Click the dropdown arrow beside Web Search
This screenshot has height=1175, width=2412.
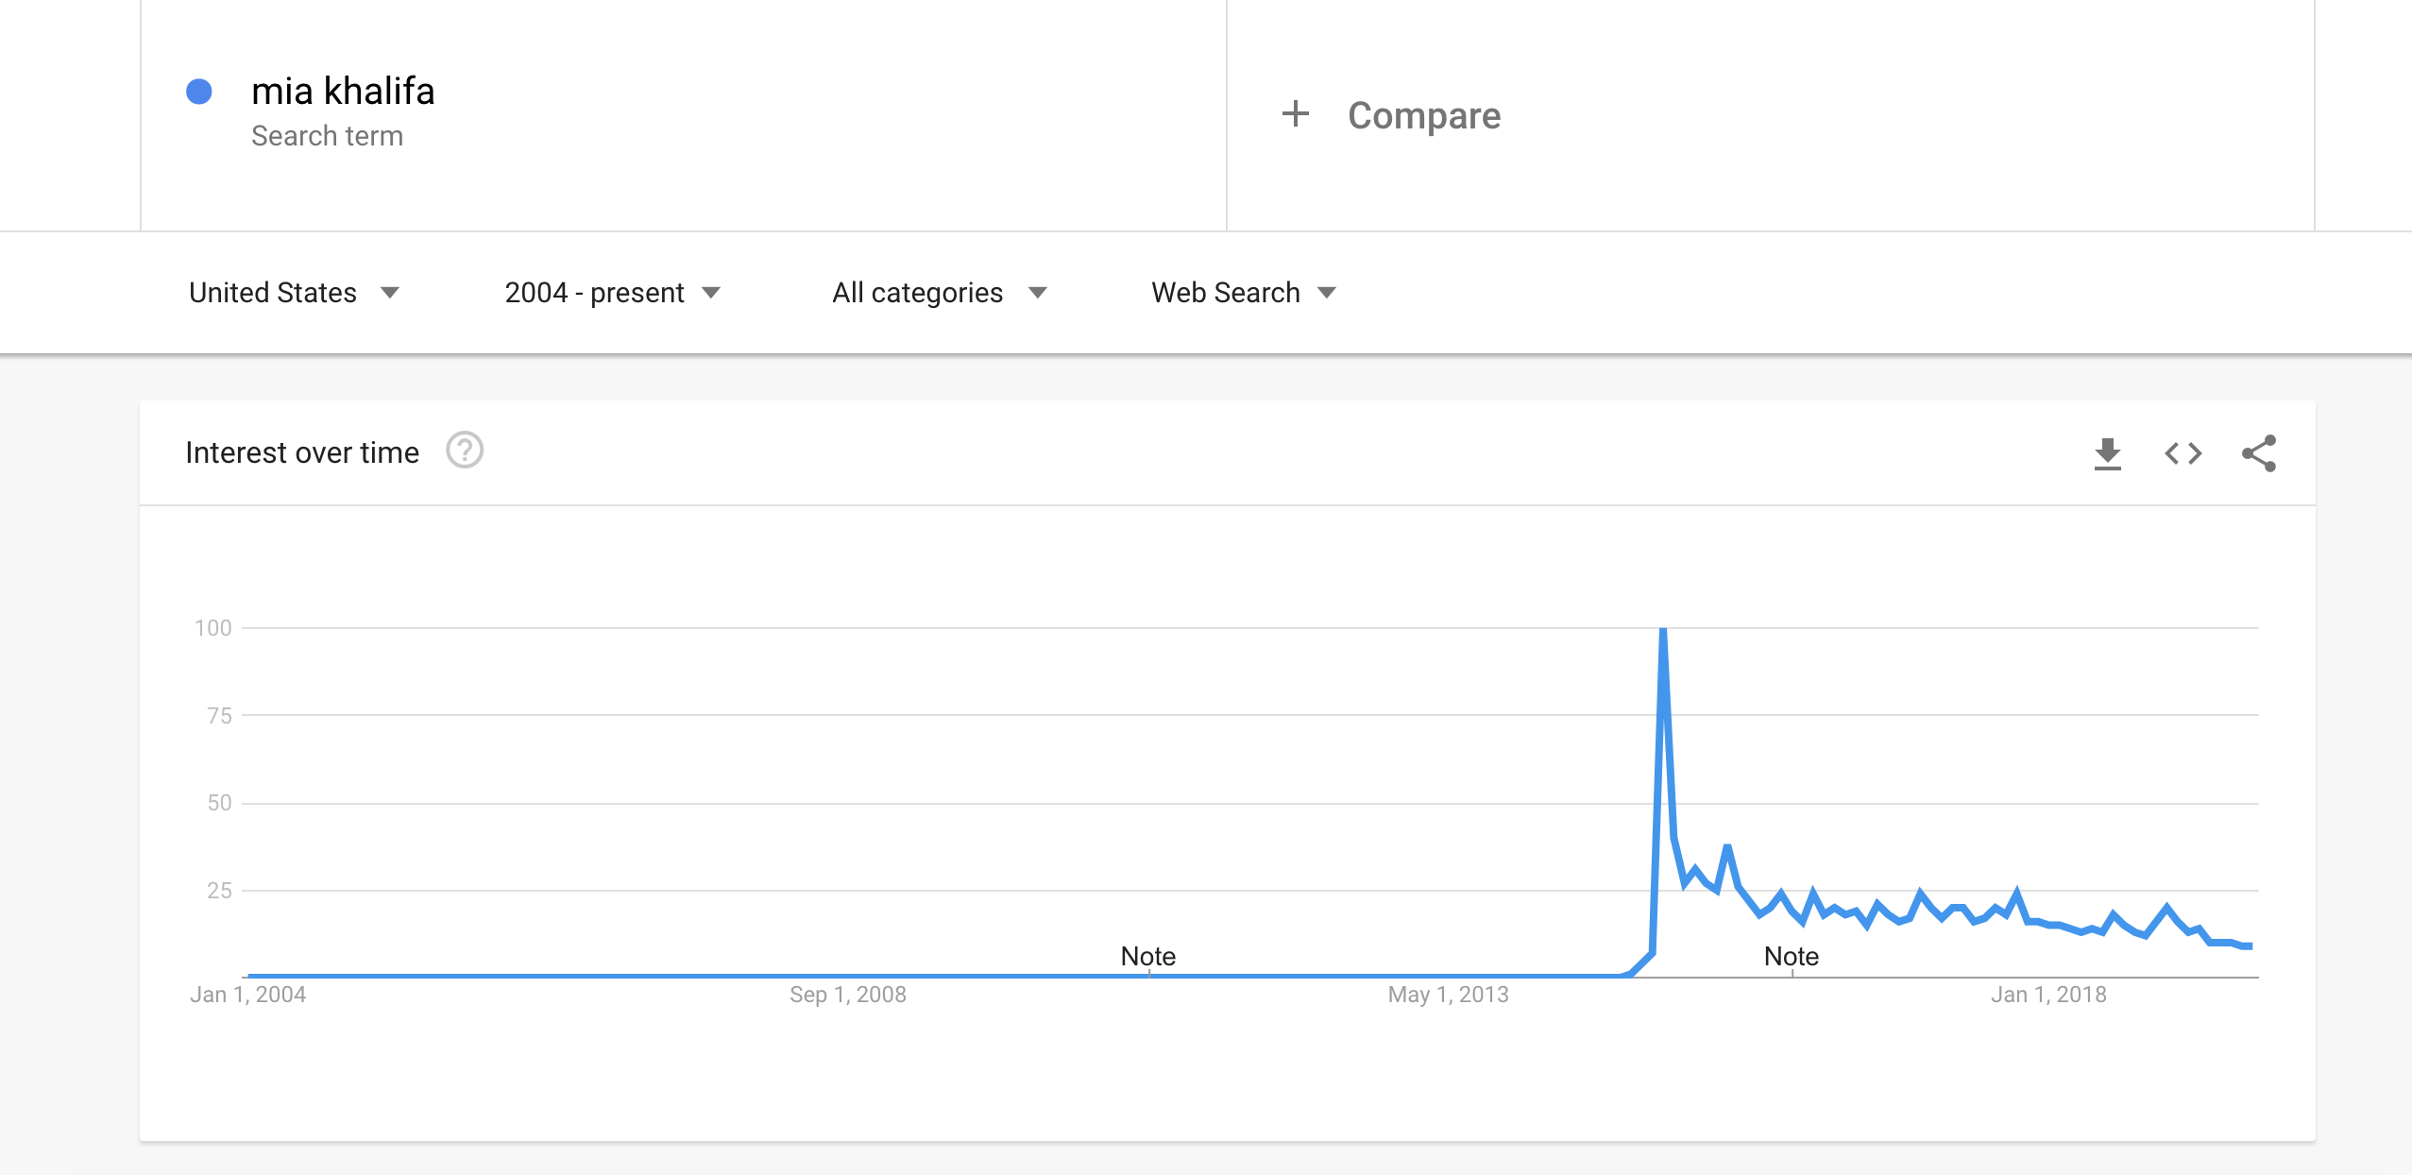[x=1326, y=293]
